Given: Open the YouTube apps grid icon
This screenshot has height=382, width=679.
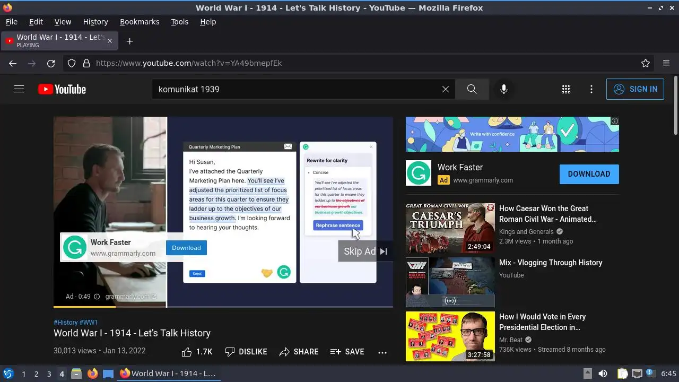Looking at the screenshot, I should 566,89.
